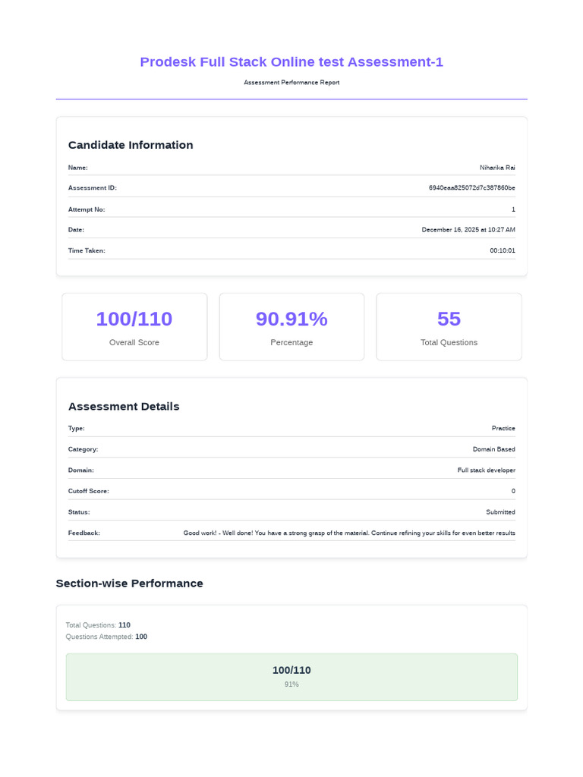
Task: Click the Cutoff Score: label
Action: [88, 491]
